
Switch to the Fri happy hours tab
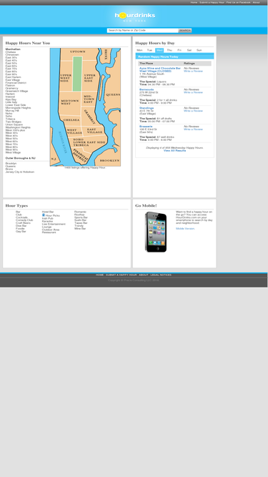point(179,50)
